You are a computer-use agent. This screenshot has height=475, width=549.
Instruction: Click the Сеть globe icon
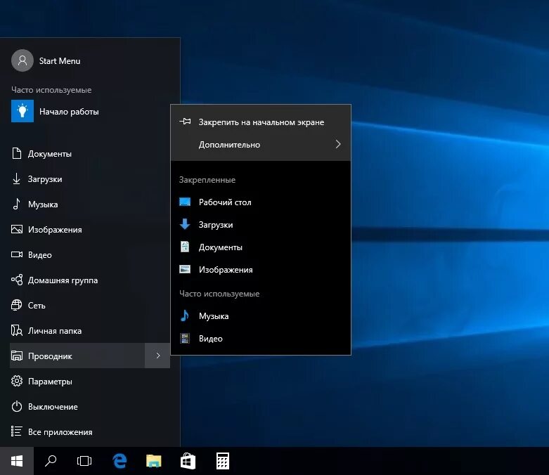coord(16,305)
